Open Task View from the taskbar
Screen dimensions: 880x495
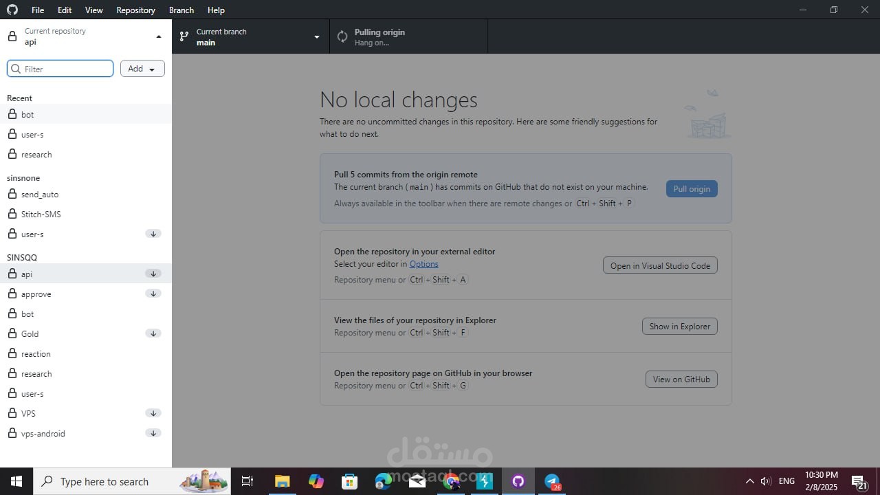tap(247, 481)
